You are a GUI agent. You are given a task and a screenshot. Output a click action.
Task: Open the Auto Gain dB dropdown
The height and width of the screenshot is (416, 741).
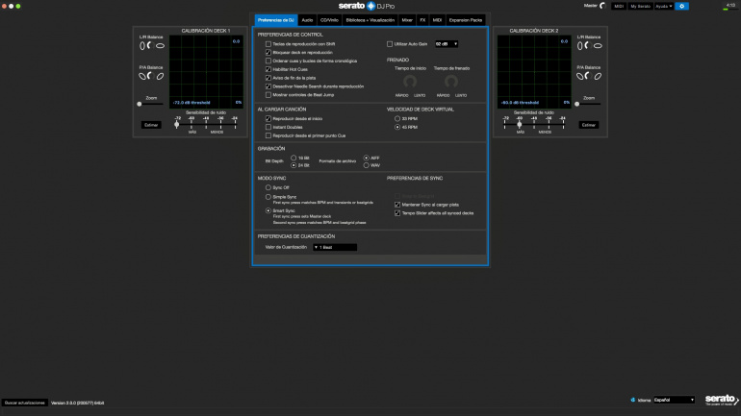point(447,44)
